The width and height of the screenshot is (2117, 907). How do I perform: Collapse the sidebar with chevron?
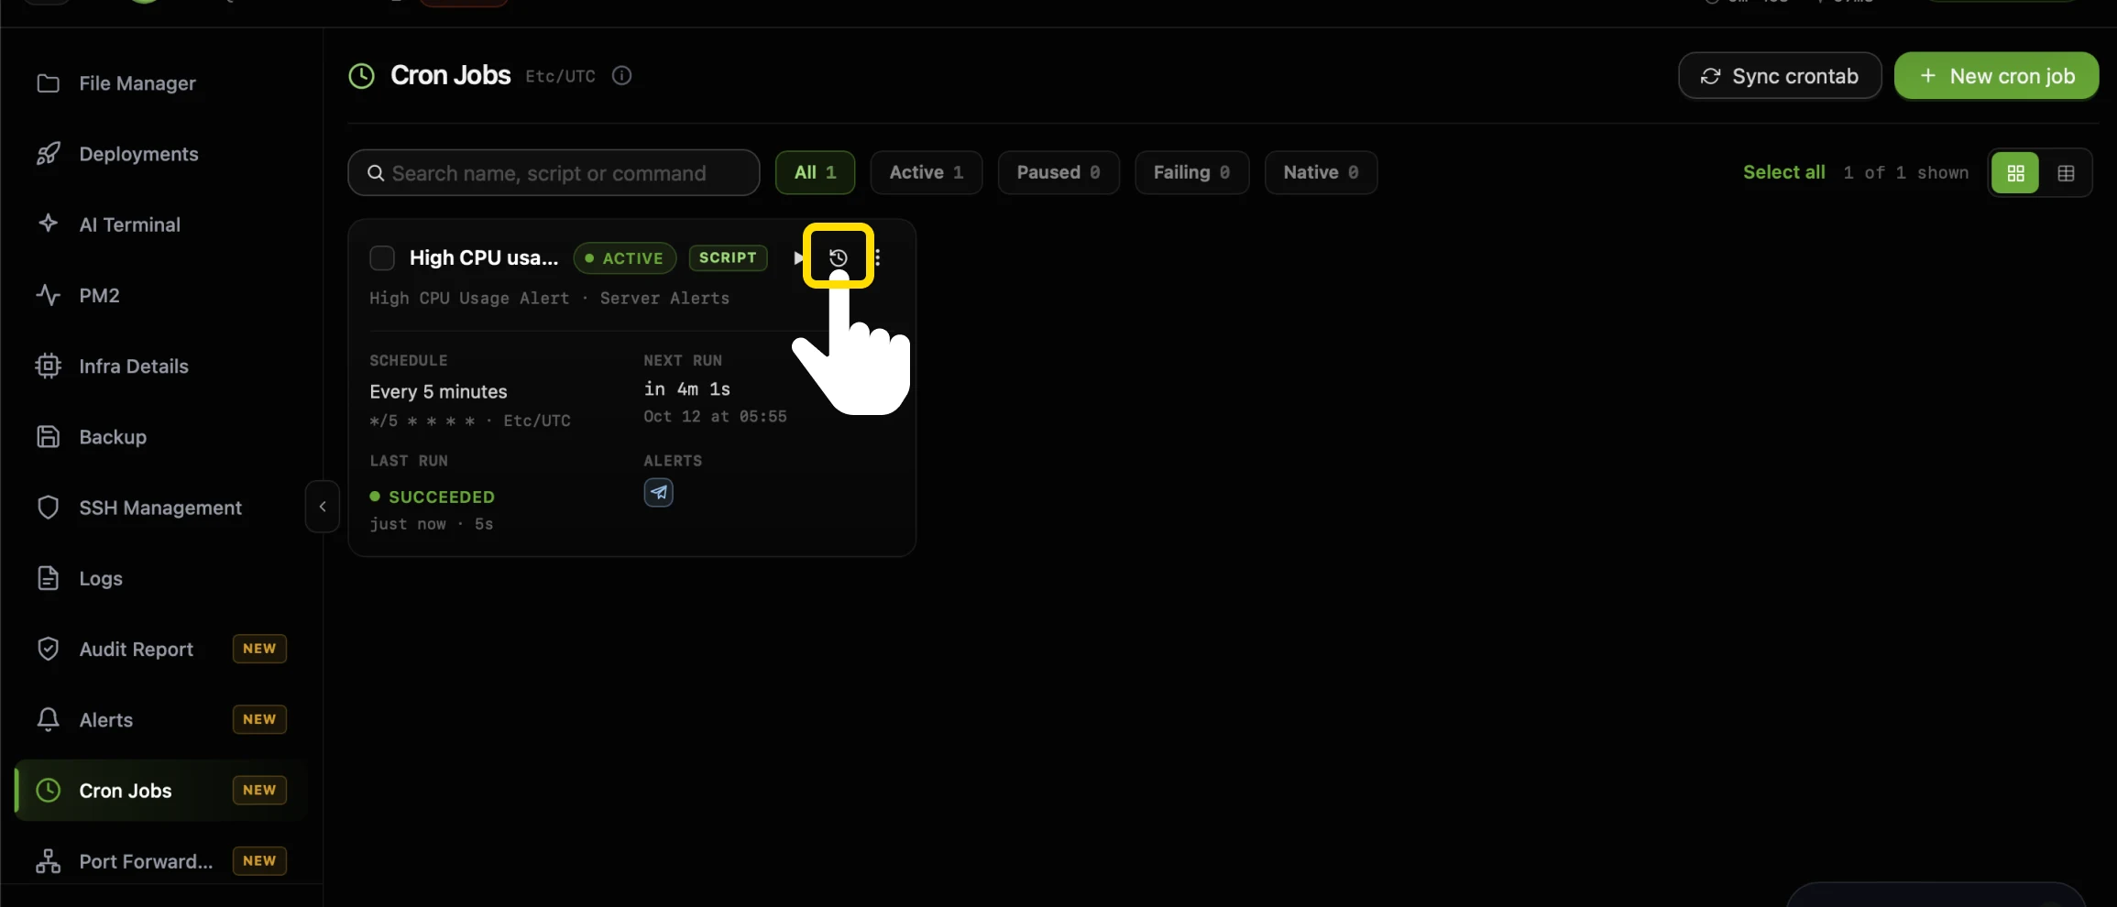click(x=323, y=507)
